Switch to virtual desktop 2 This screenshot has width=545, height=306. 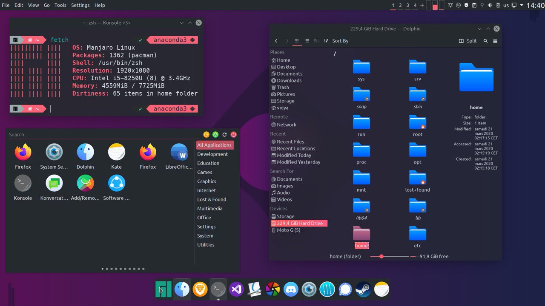click(x=400, y=5)
